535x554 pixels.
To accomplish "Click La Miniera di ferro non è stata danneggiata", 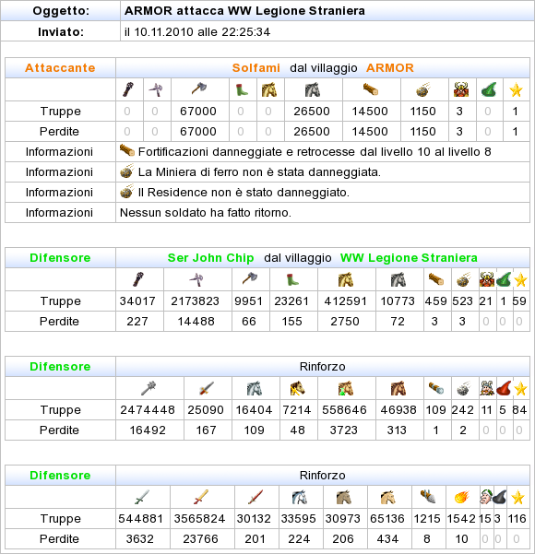I will point(259,172).
